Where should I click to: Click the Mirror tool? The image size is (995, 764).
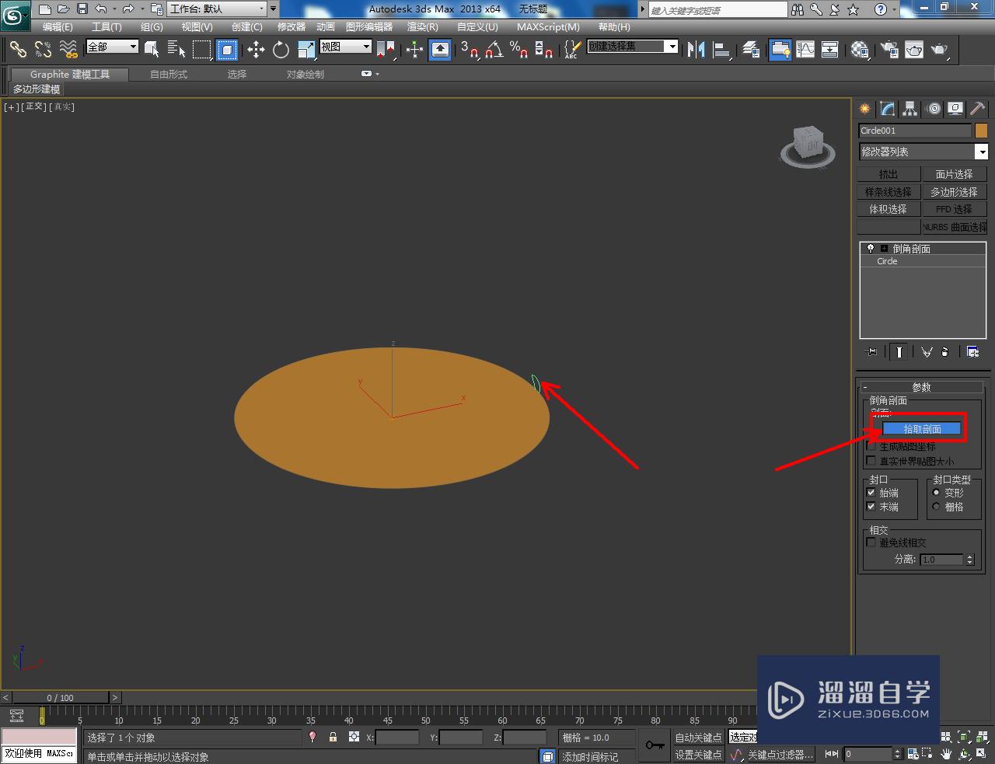click(696, 50)
